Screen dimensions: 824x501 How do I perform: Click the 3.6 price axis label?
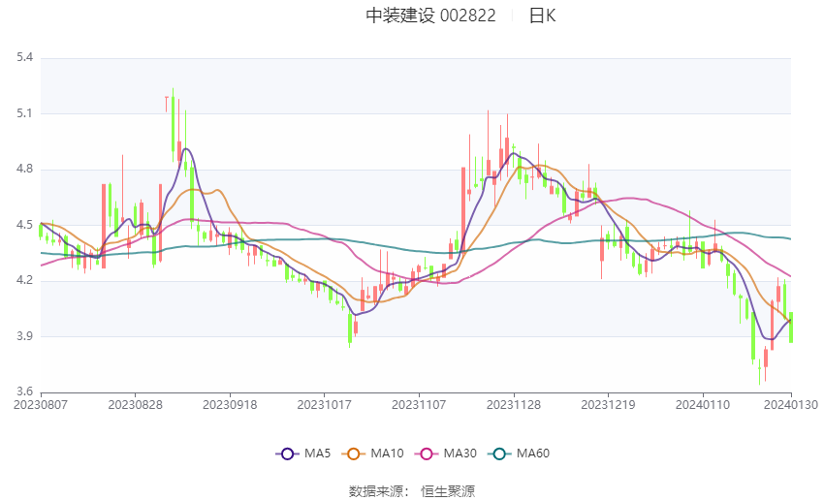click(24, 391)
